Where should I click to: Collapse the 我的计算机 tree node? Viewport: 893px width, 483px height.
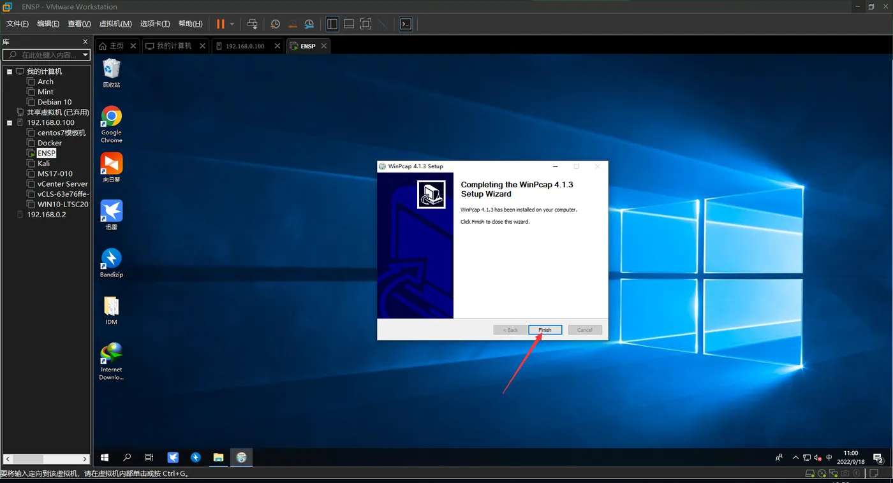(10, 71)
